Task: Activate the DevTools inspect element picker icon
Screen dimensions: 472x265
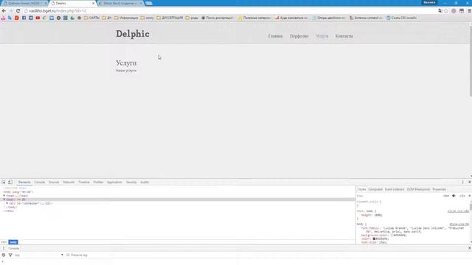Action: (4, 182)
